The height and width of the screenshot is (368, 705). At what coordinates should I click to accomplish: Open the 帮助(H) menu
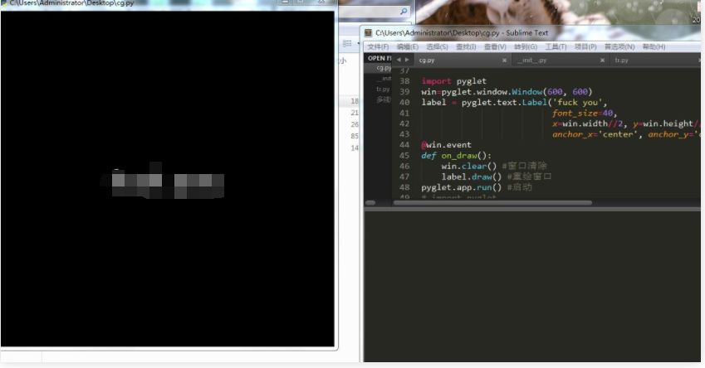coord(654,46)
